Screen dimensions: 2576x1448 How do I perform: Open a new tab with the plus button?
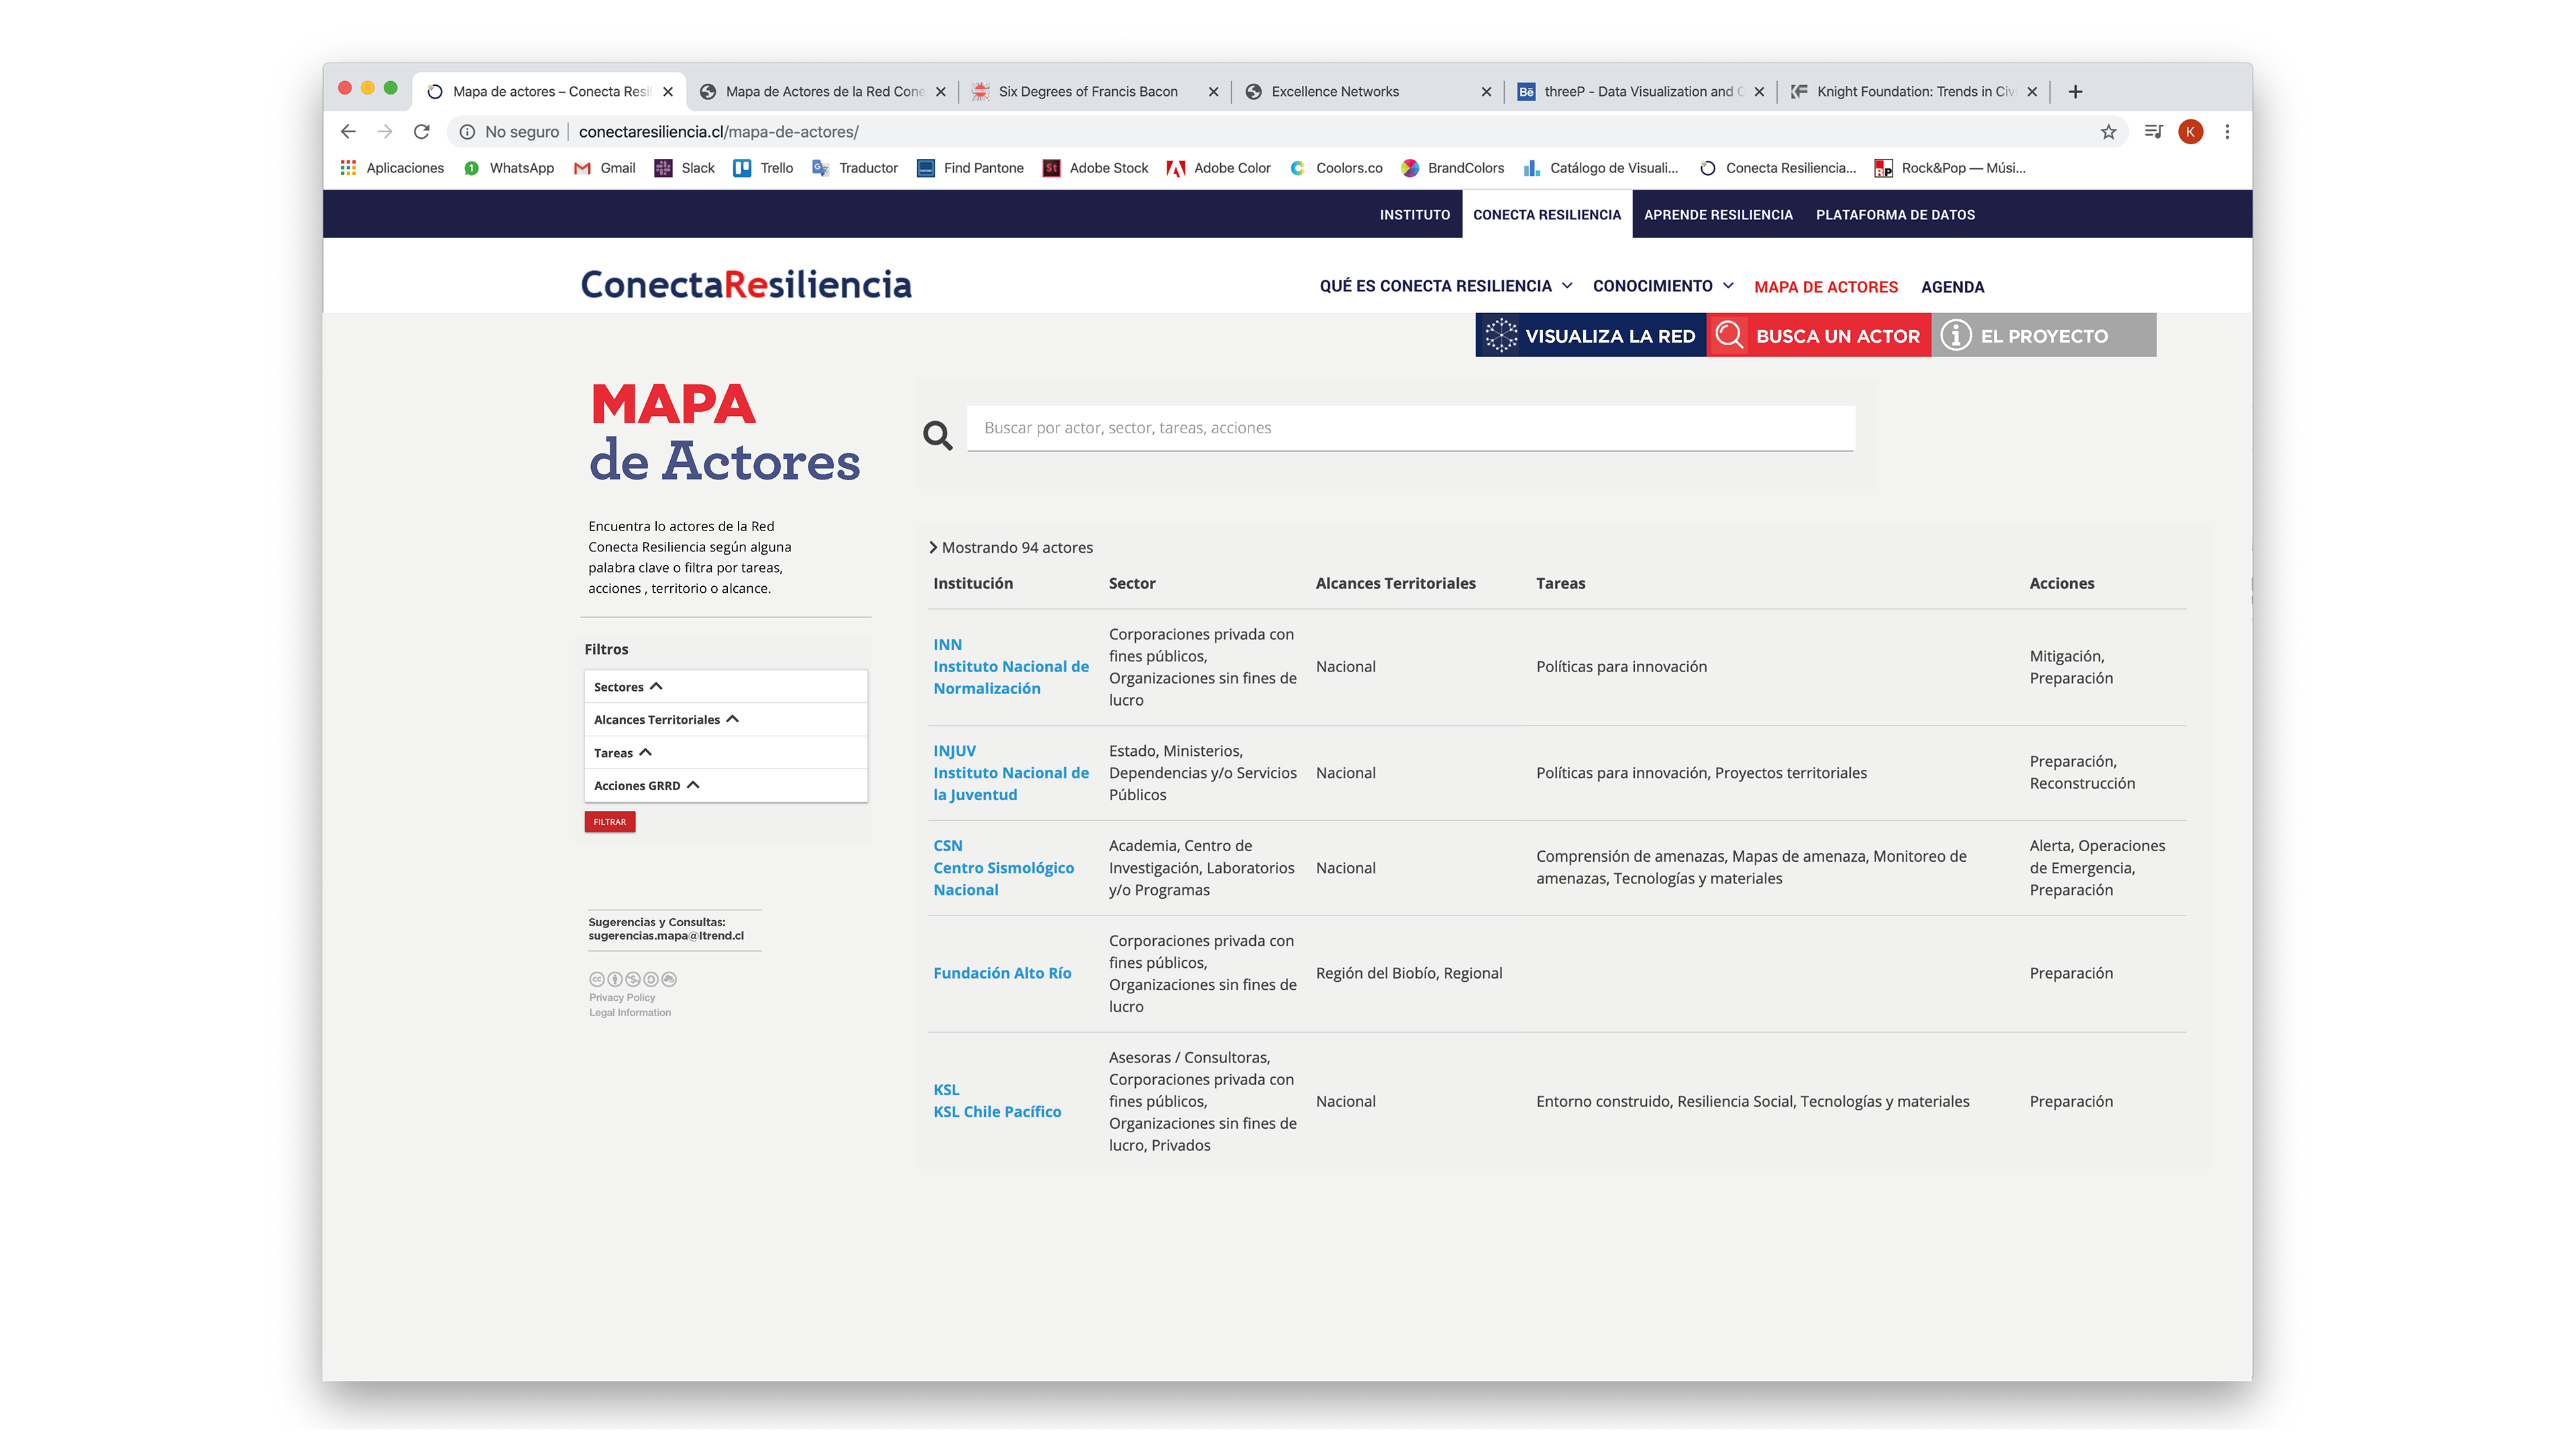click(x=2075, y=91)
